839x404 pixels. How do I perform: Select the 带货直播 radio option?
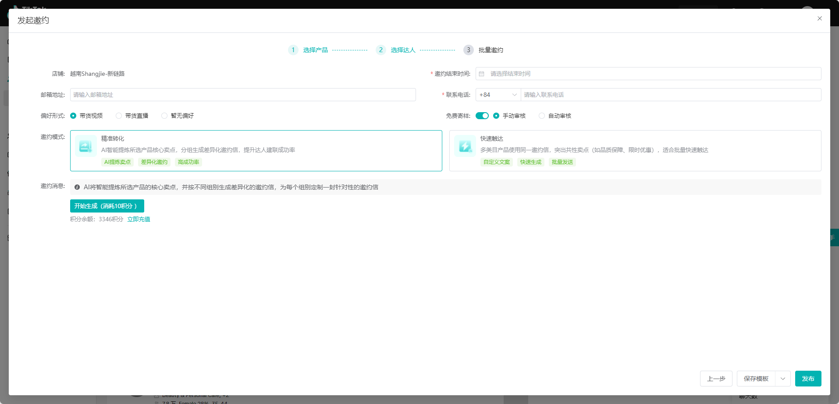(x=119, y=116)
